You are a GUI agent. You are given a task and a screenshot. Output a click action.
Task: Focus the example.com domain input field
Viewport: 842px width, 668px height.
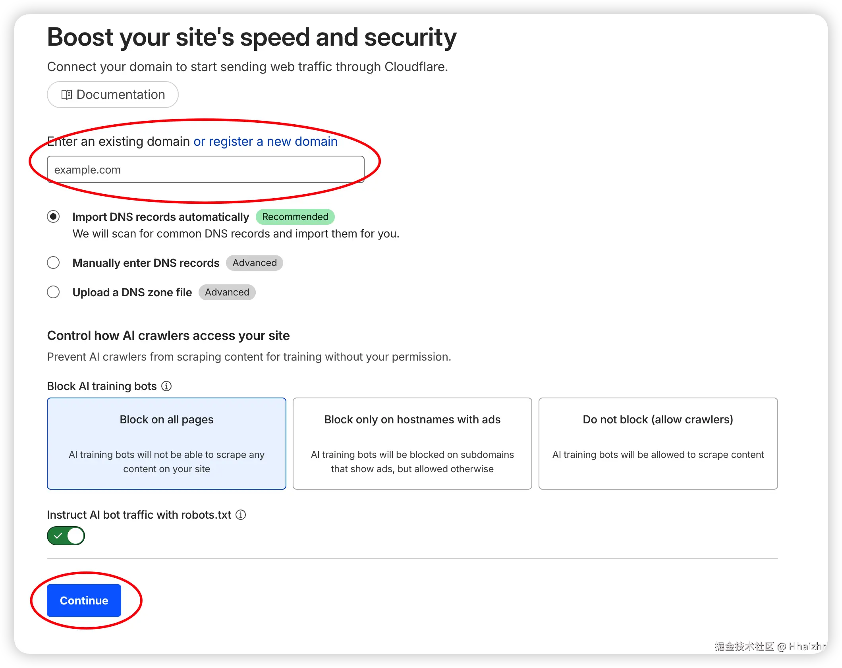pyautogui.click(x=205, y=170)
